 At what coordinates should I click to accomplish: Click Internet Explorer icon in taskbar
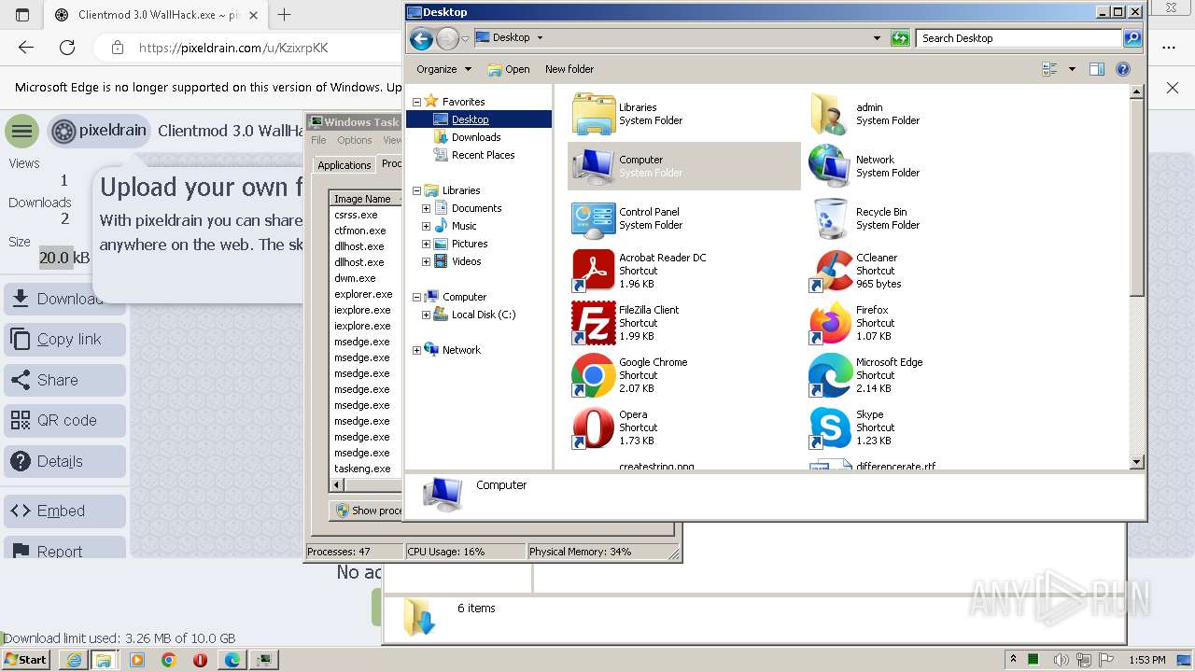[x=75, y=660]
